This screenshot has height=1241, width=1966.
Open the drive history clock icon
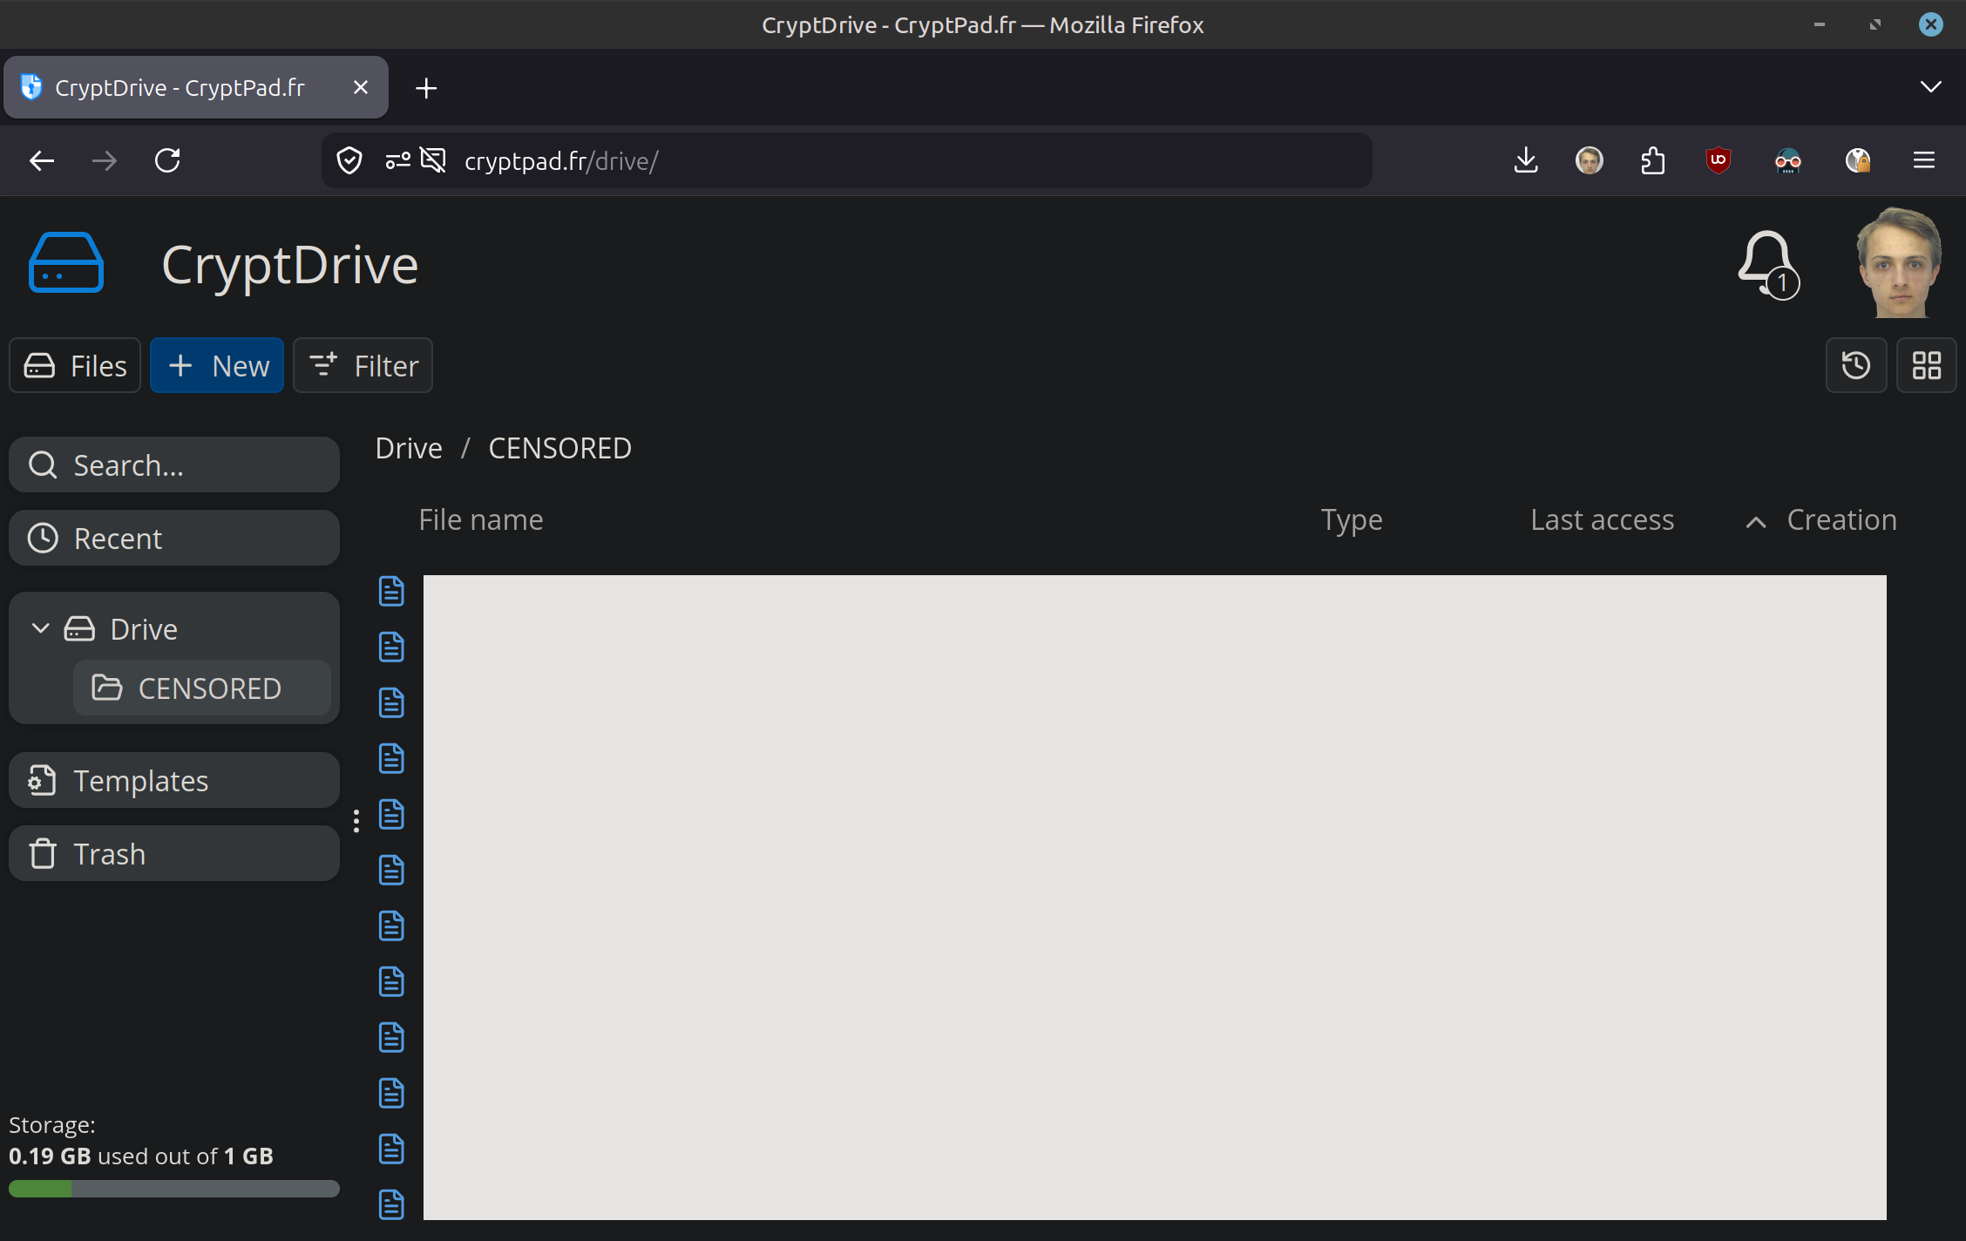click(1855, 365)
